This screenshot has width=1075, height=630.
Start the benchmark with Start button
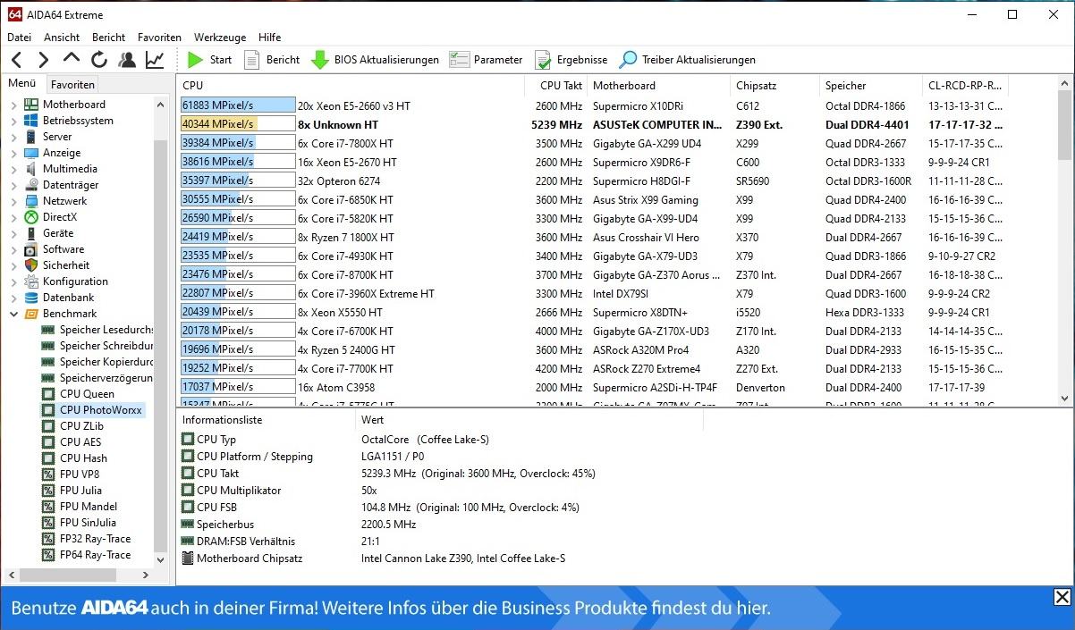coord(209,60)
